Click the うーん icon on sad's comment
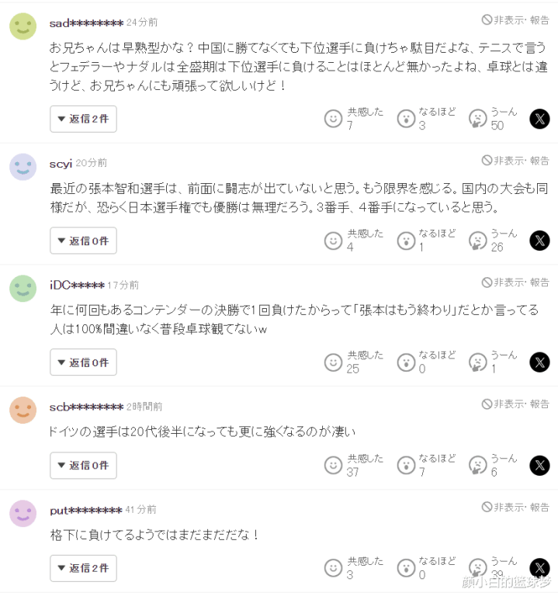558x596 pixels. pos(477,119)
